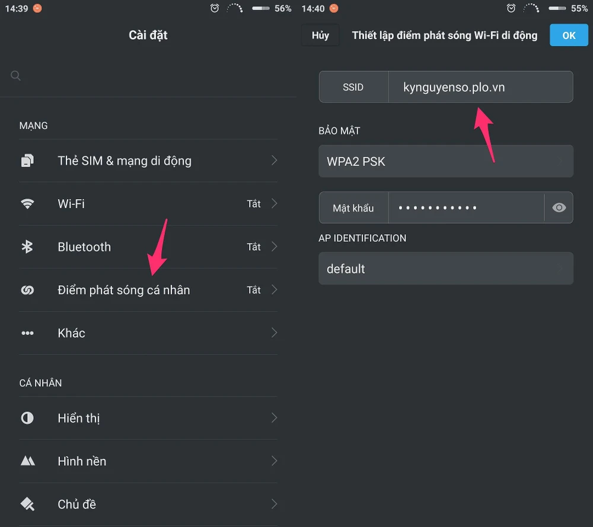Open the AP Identification default dropdown
593x527 pixels.
pyautogui.click(x=445, y=269)
